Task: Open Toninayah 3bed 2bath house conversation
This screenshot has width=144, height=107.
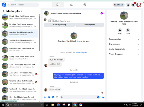Action: (20, 90)
